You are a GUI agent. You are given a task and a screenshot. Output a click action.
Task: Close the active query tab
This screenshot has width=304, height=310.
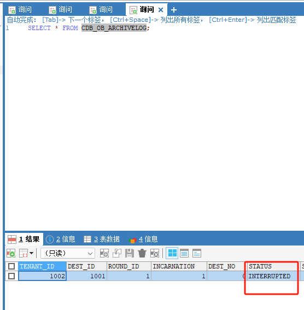[161, 10]
